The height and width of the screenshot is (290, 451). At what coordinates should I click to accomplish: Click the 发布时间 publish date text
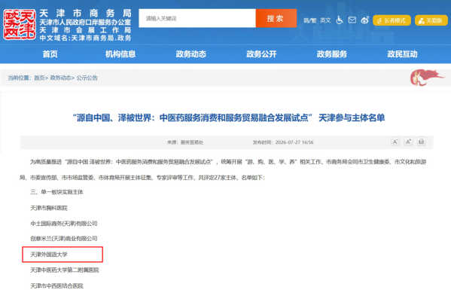pyautogui.click(x=283, y=142)
